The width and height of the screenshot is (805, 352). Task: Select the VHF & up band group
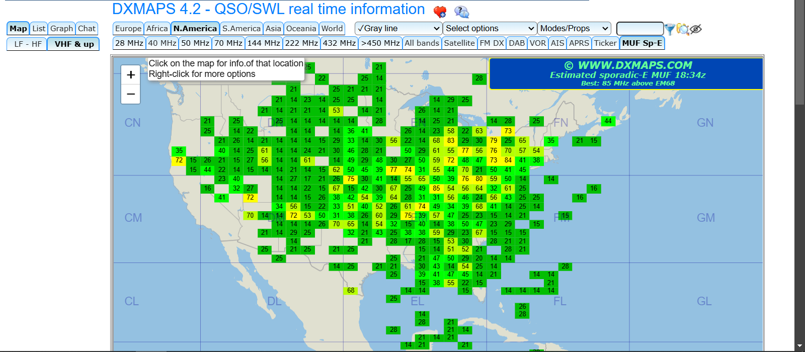point(74,44)
